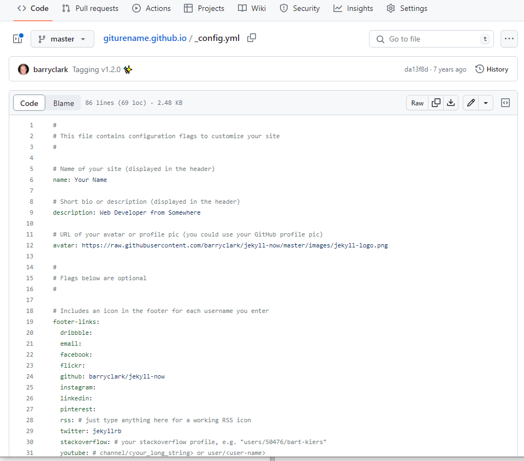The height and width of the screenshot is (461, 524).
Task: Open the more file actions menu
Action: coord(509,39)
